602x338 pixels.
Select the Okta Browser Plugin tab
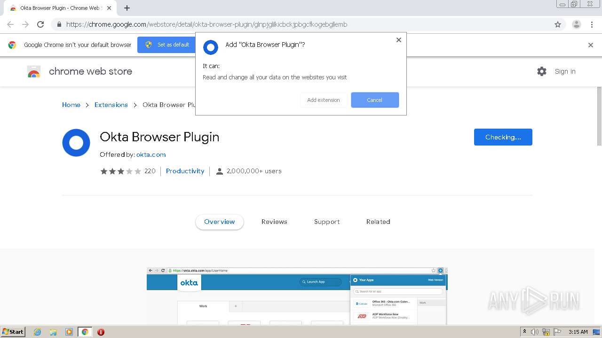[60, 8]
